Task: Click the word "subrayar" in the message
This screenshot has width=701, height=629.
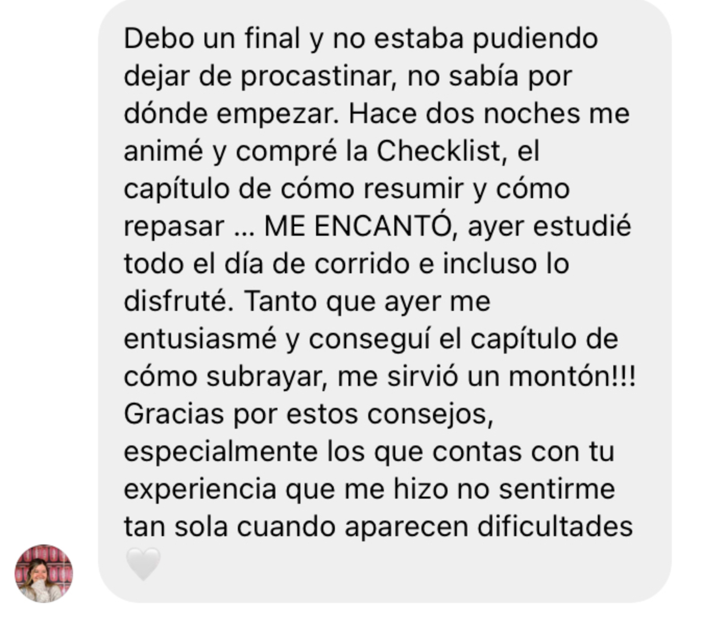Action: tap(267, 377)
